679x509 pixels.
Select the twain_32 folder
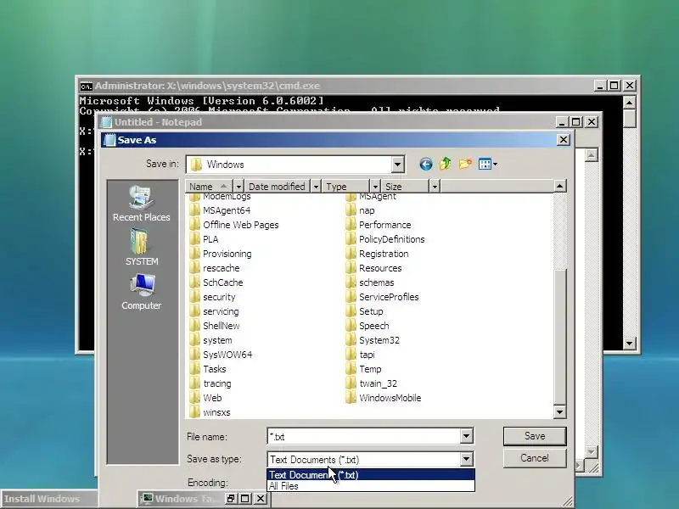click(x=372, y=383)
